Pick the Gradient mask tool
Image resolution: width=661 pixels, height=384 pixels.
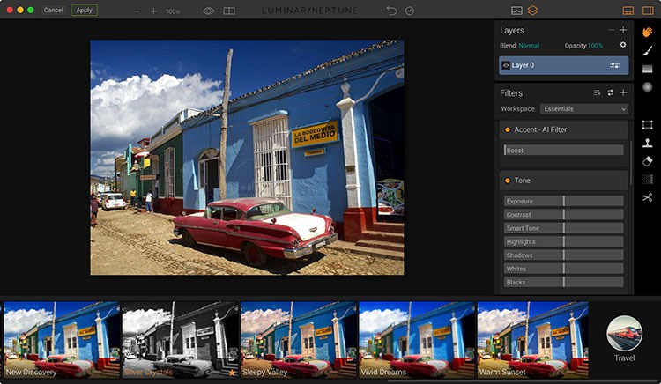point(647,69)
